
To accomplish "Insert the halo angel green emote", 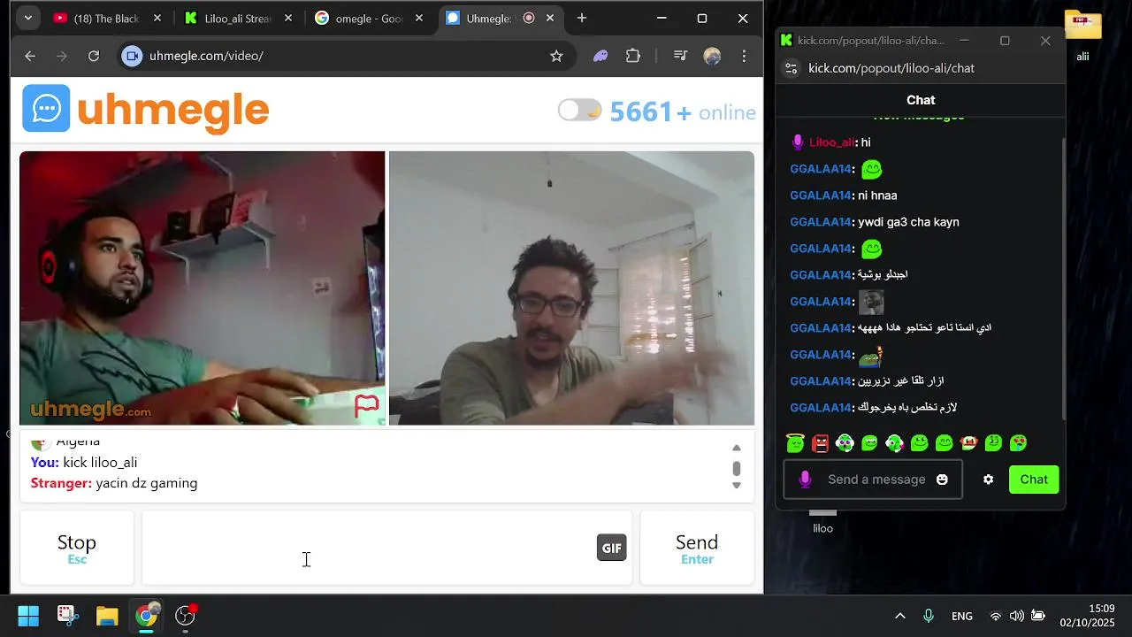I will (x=795, y=442).
